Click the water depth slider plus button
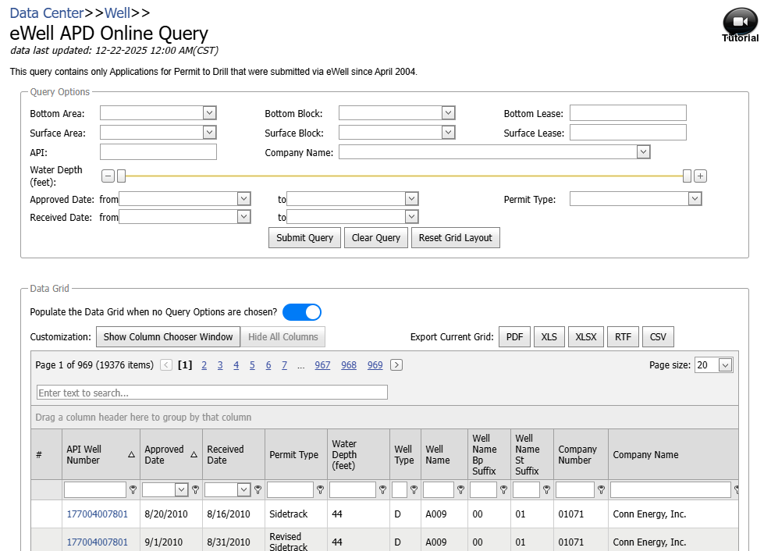The width and height of the screenshot is (764, 551). [700, 176]
